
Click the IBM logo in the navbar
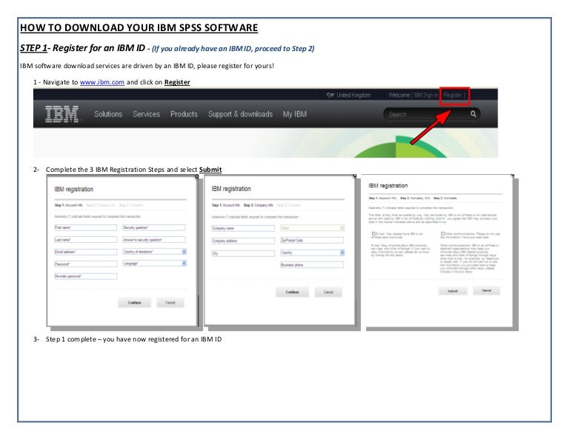click(x=64, y=115)
